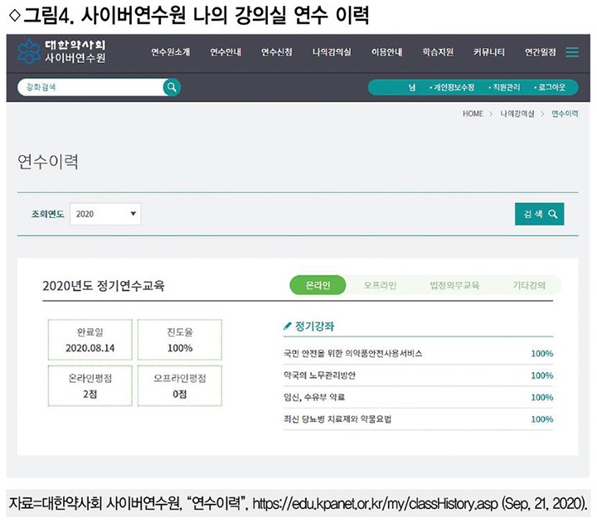Click the 진도율 100% box
This screenshot has height=523, width=597.
180,340
